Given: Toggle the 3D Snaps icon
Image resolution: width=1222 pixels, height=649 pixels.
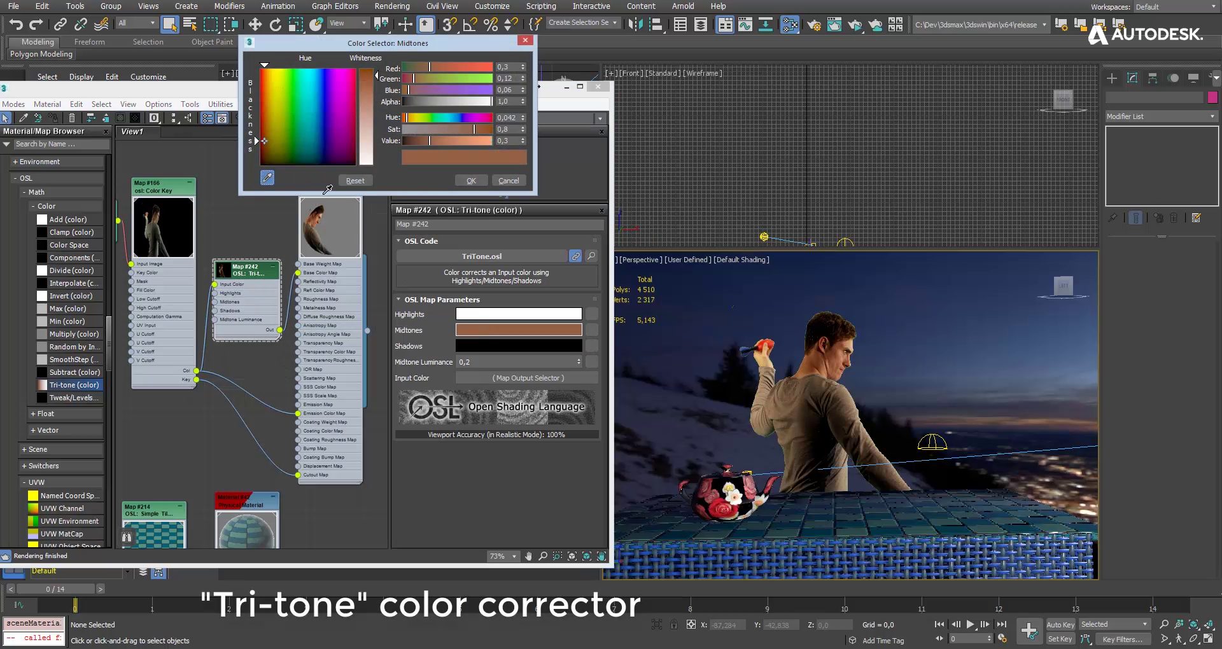Looking at the screenshot, I should click(450, 25).
